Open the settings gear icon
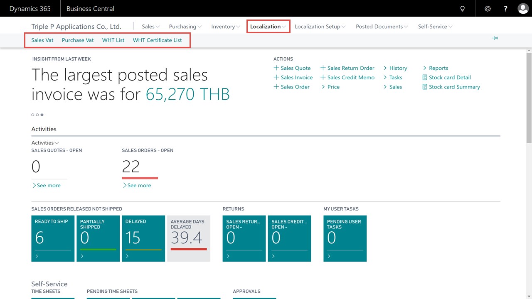 click(488, 9)
